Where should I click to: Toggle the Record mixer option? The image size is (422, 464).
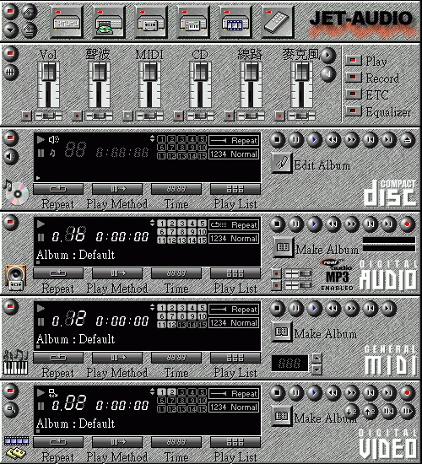[353, 78]
